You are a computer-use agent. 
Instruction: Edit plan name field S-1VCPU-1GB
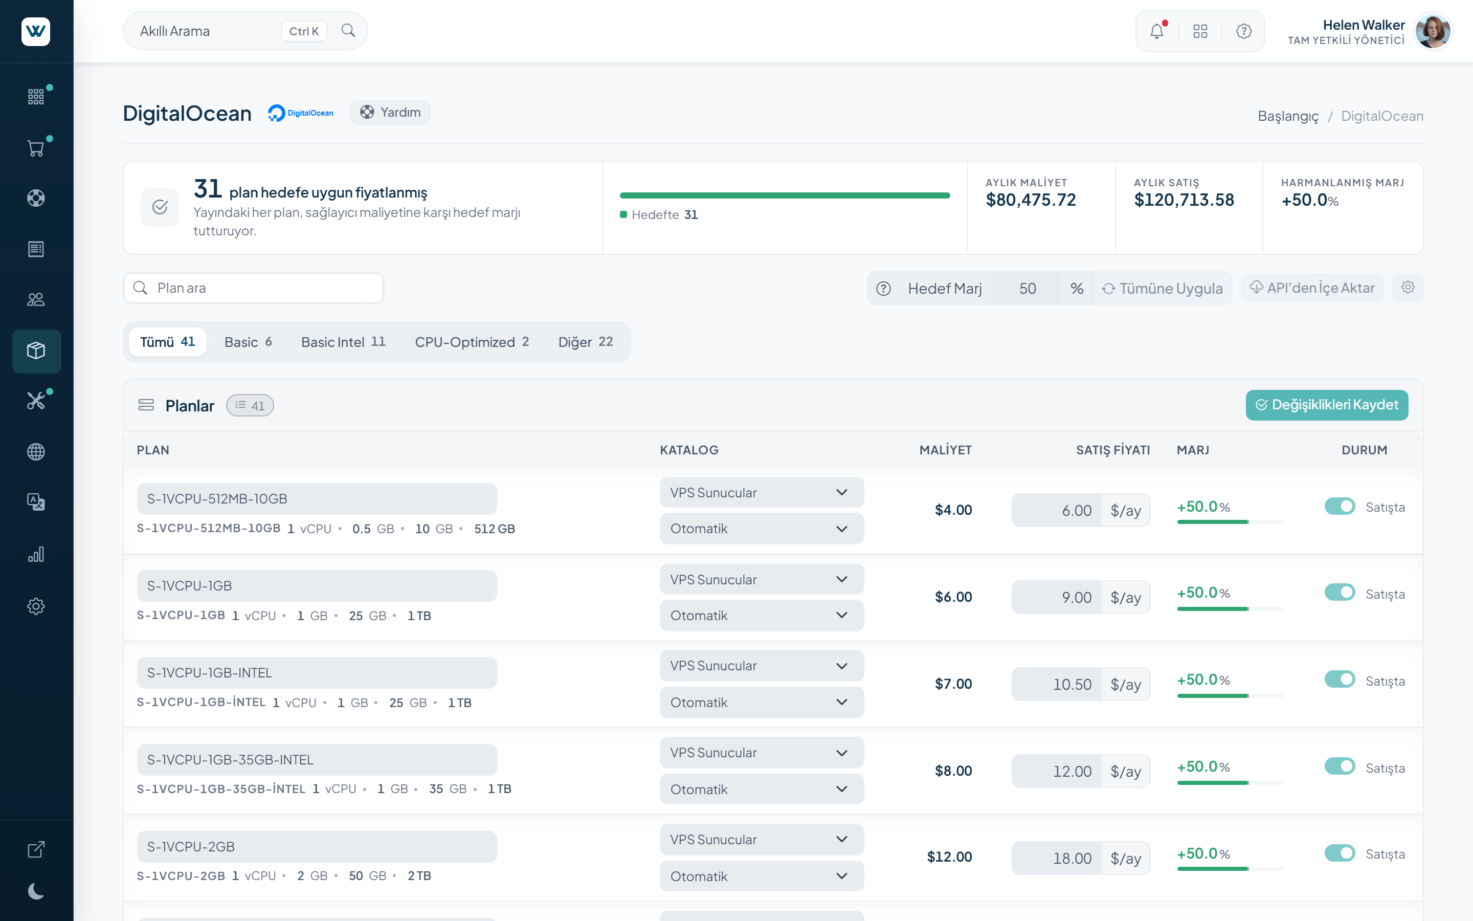tap(317, 586)
